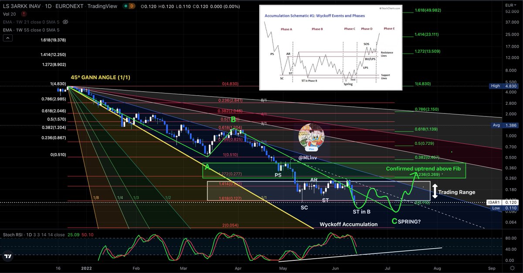The image size is (523, 273).
Task: Select the '45° GANN ANGLE (1/1)' text label
Action: (100, 77)
